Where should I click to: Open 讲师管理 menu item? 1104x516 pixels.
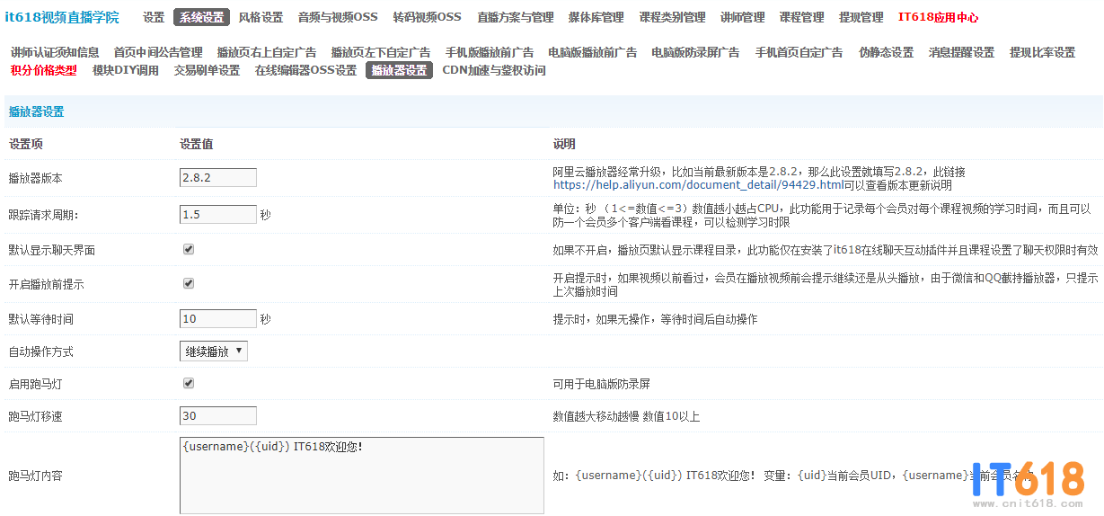tap(743, 17)
